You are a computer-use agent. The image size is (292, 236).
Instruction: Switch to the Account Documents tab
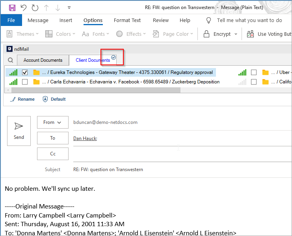(43, 60)
